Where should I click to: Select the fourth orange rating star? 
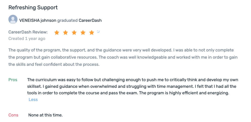point(83,32)
